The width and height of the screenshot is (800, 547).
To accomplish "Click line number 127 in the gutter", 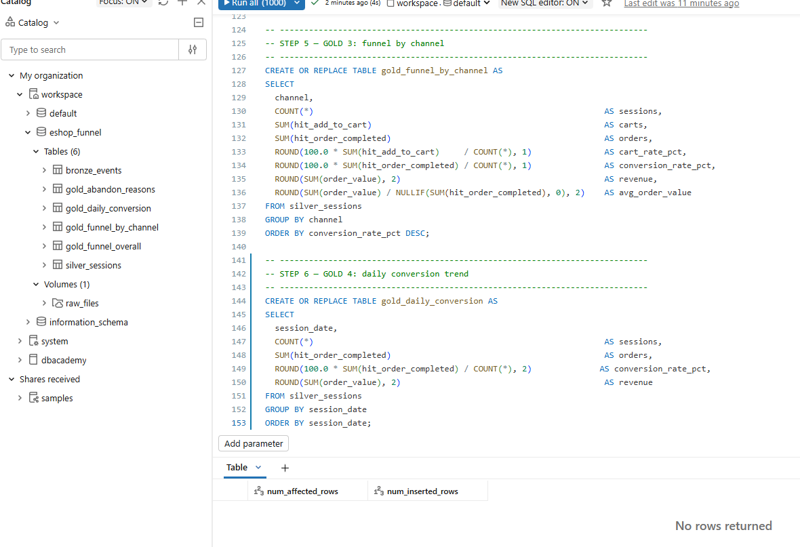I will click(238, 70).
